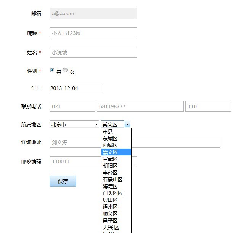The height and width of the screenshot is (233, 238).
Task: Click the 110 extension field
Action: [x=208, y=106]
